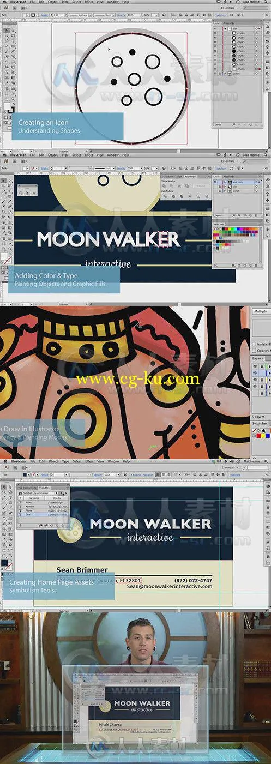Select Direct Selection tool in Creating an Icon window

coord(13,31)
